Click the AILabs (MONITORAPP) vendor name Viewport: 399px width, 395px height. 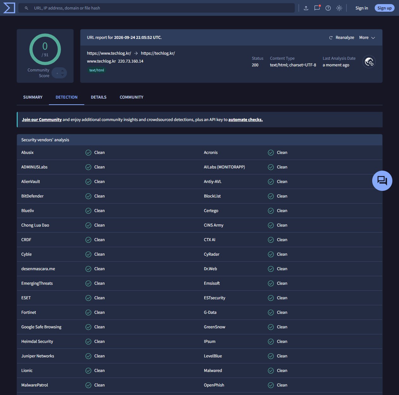[x=224, y=167]
